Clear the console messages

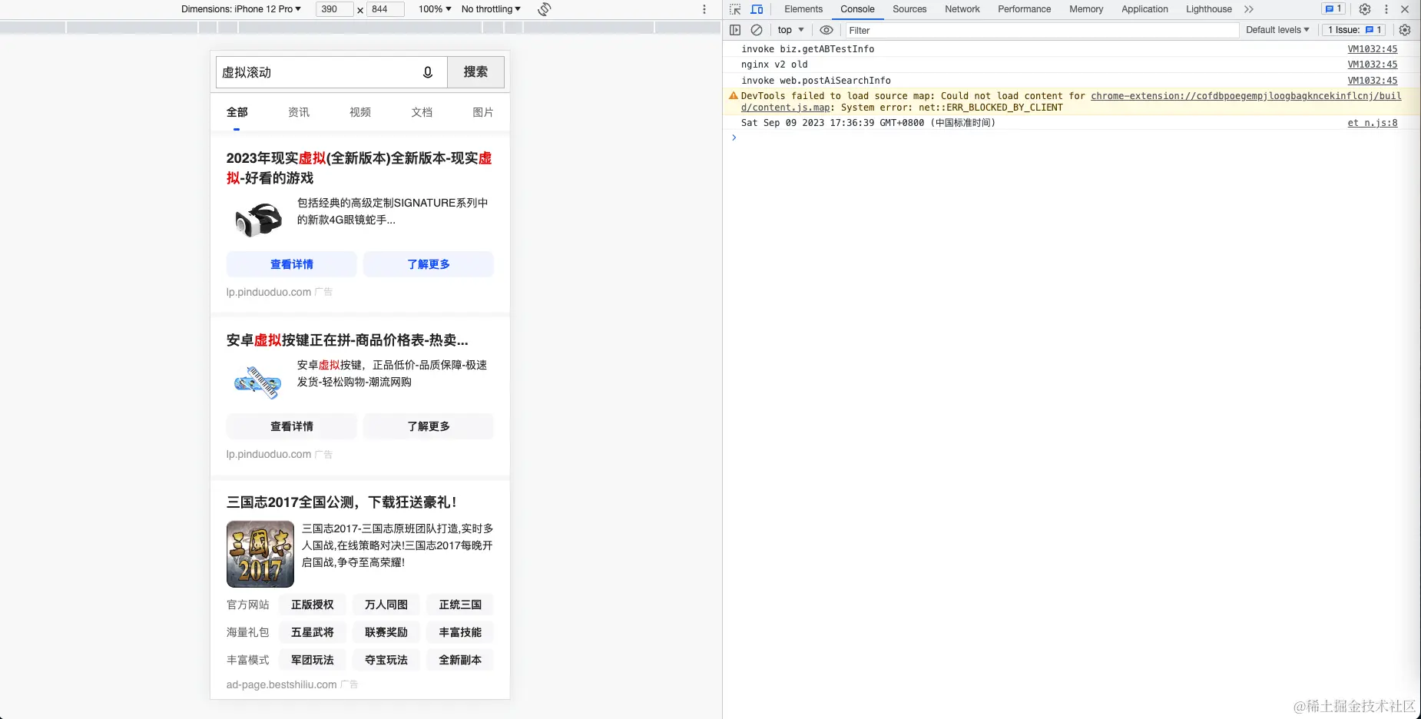[757, 30]
